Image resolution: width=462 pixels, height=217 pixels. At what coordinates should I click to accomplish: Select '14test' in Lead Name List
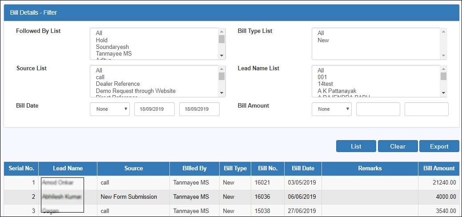click(x=325, y=84)
